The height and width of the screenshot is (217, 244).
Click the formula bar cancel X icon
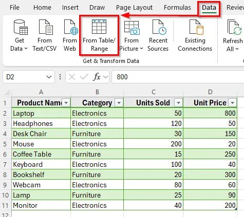72,77
